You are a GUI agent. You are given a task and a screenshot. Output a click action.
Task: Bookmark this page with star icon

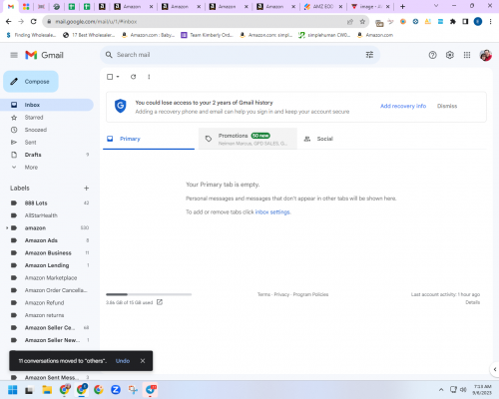click(x=362, y=22)
